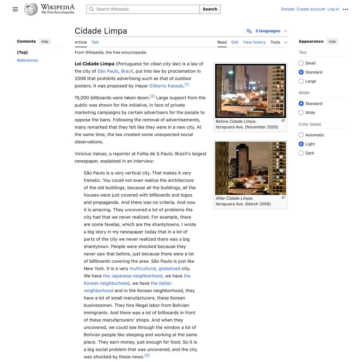
Task: Choose Dark color mode
Action: pos(301,153)
